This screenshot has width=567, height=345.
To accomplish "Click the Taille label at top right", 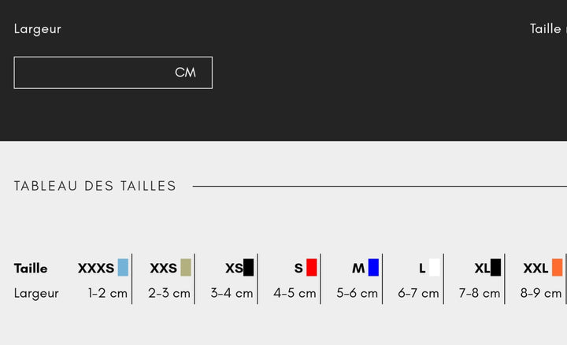I will click(x=547, y=29).
